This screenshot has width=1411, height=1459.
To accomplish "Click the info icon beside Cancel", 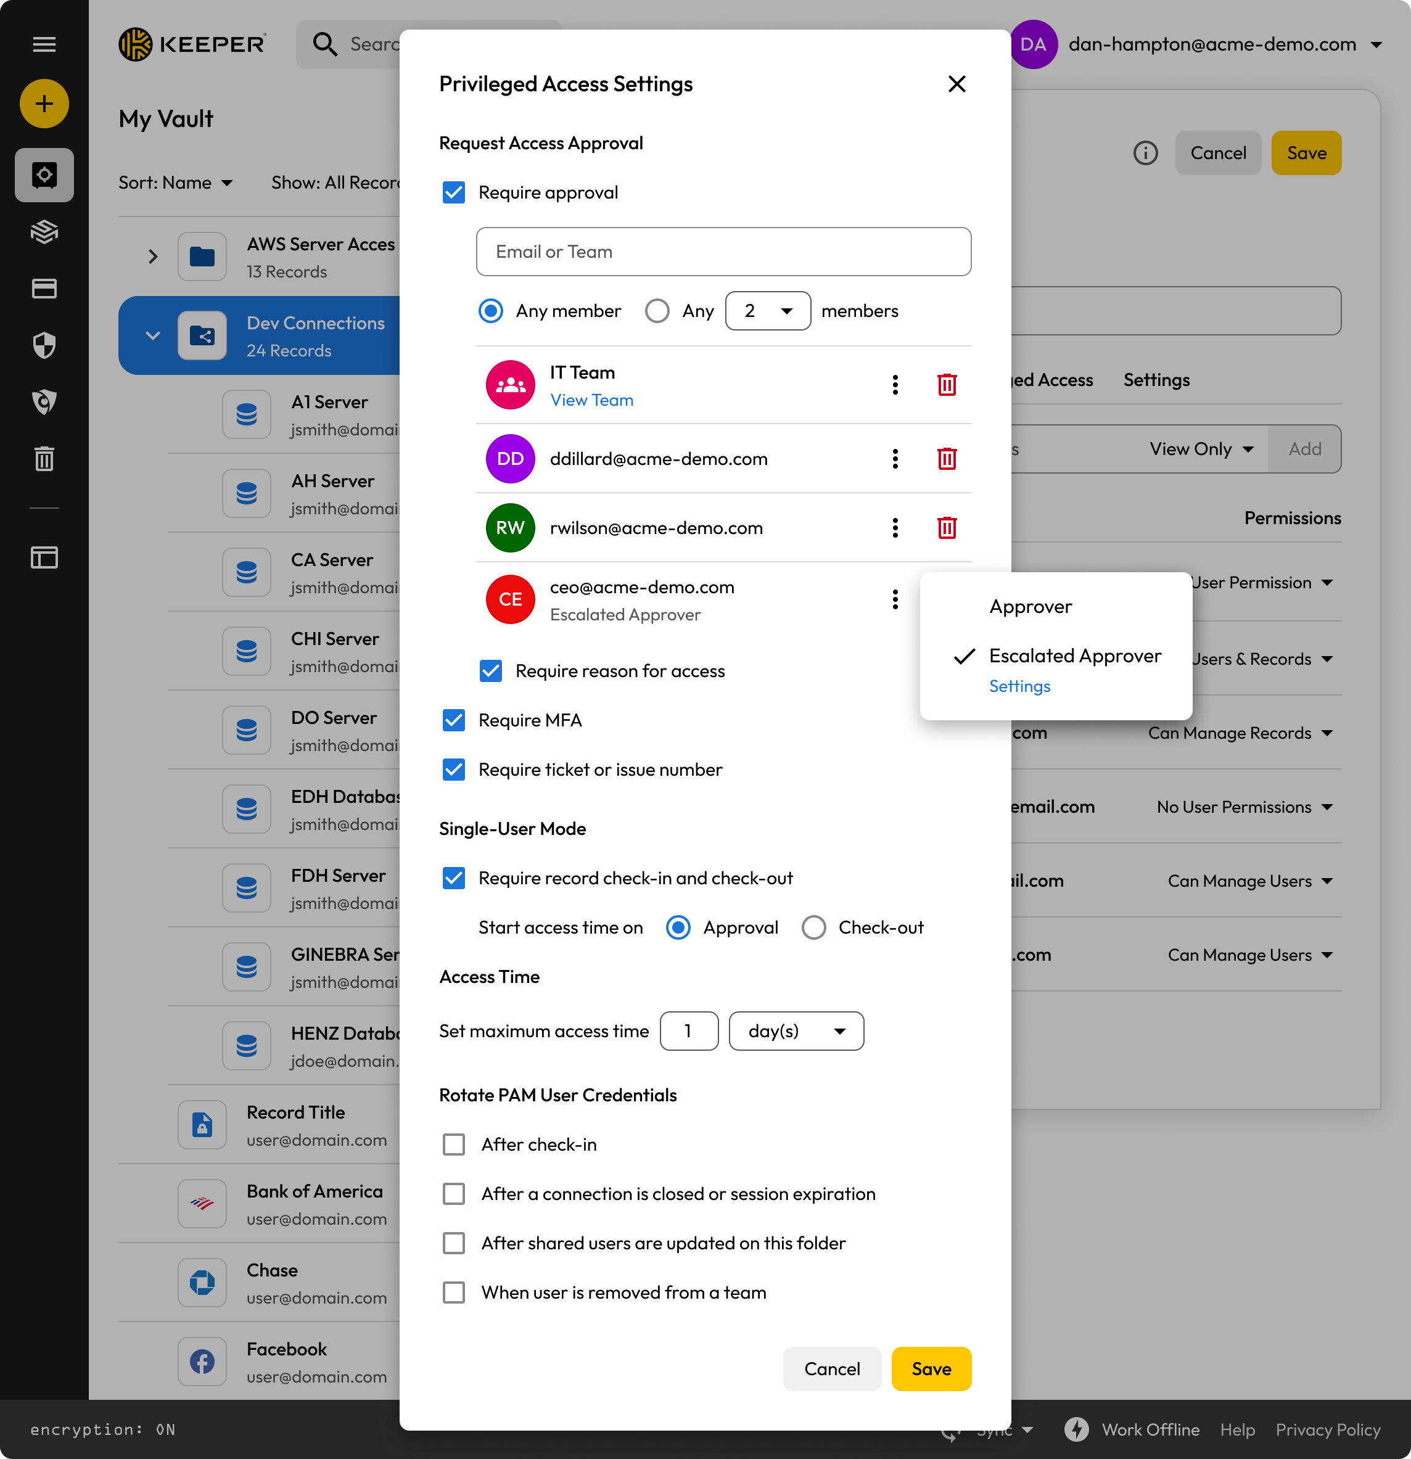I will (x=1145, y=154).
